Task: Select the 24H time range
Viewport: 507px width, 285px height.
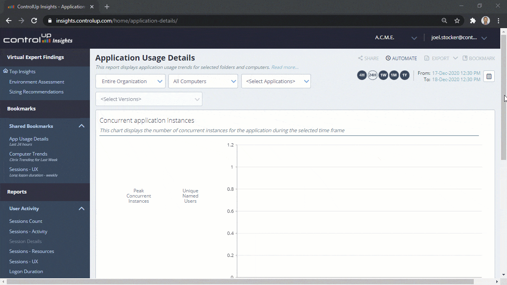Action: pyautogui.click(x=372, y=75)
